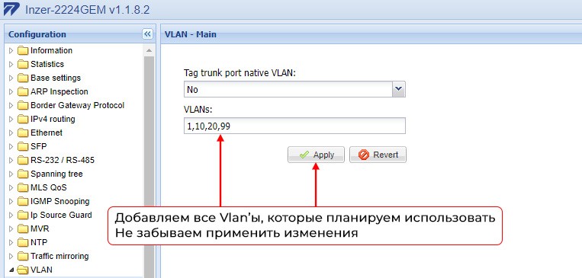Expand the Information tree node arrow
Image resolution: width=582 pixels, height=278 pixels.
point(11,50)
